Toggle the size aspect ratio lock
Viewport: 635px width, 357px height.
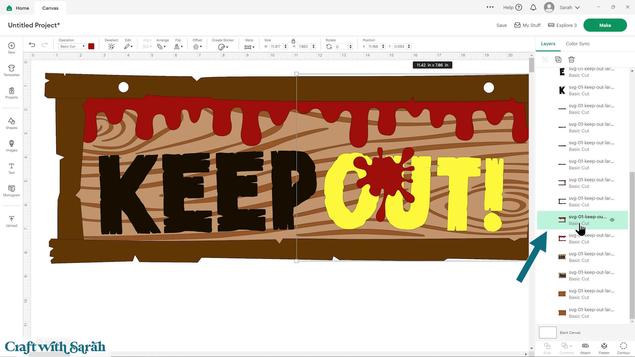293,41
